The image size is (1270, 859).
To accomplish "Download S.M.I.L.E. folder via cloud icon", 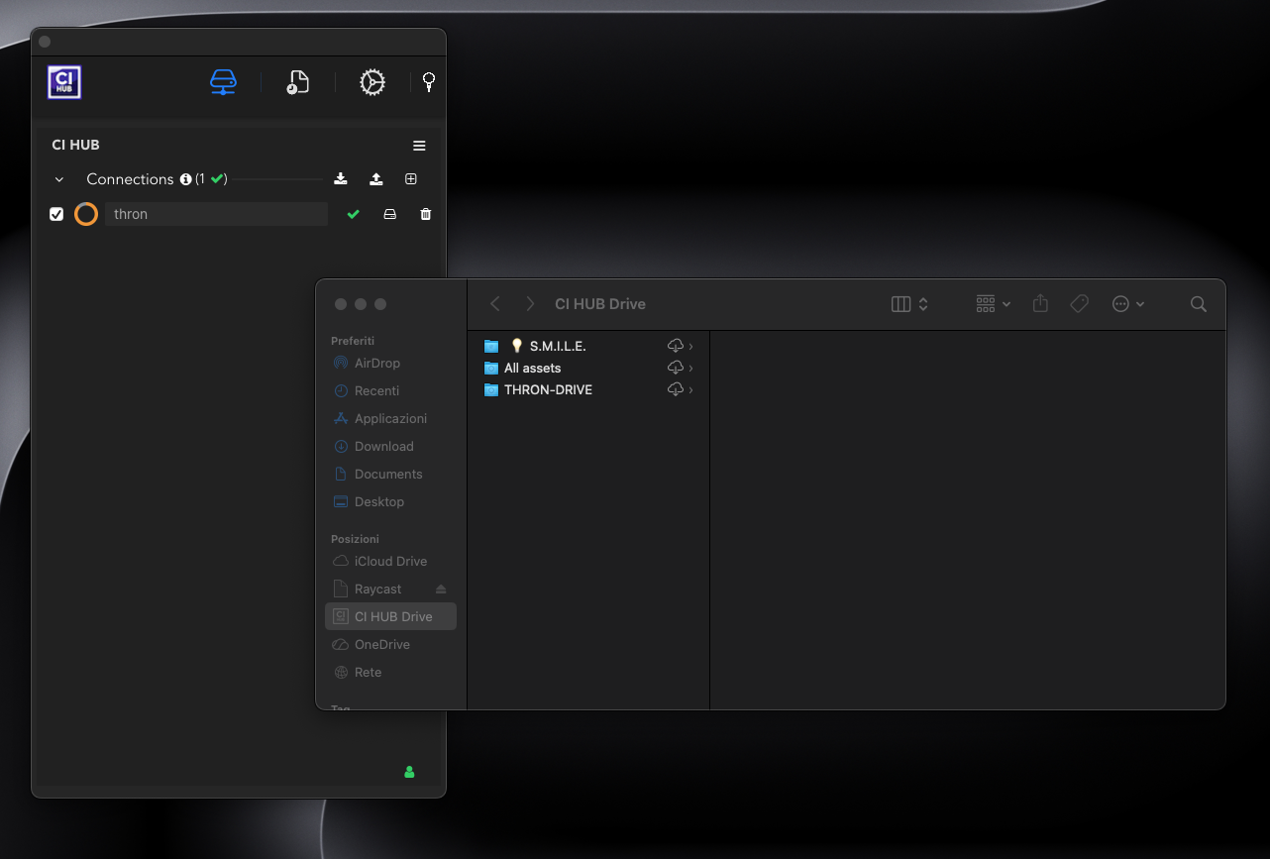I will click(x=676, y=346).
